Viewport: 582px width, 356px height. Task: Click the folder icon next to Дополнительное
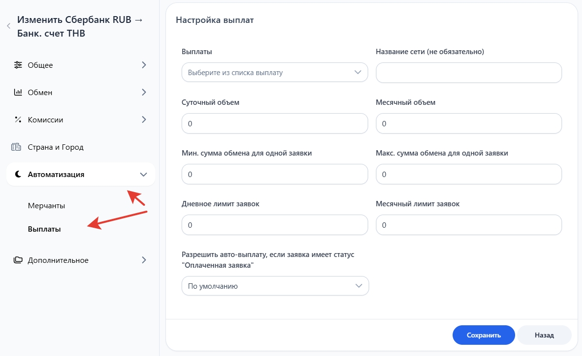(x=18, y=260)
